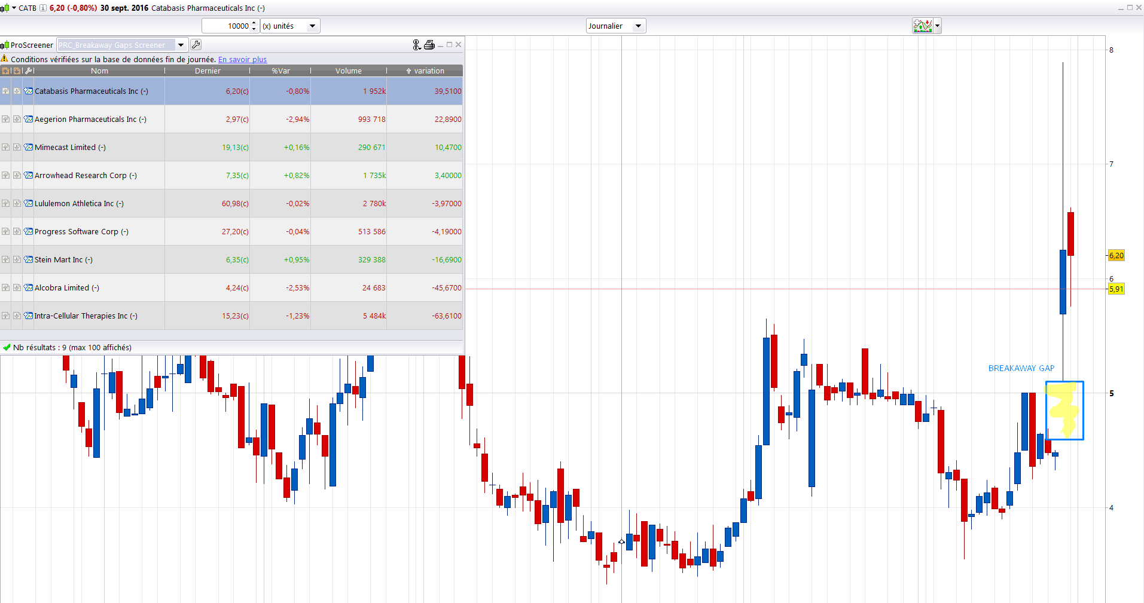Click the down-arrow icon in table header
Viewport: 1144px width, 603px height.
click(x=17, y=71)
